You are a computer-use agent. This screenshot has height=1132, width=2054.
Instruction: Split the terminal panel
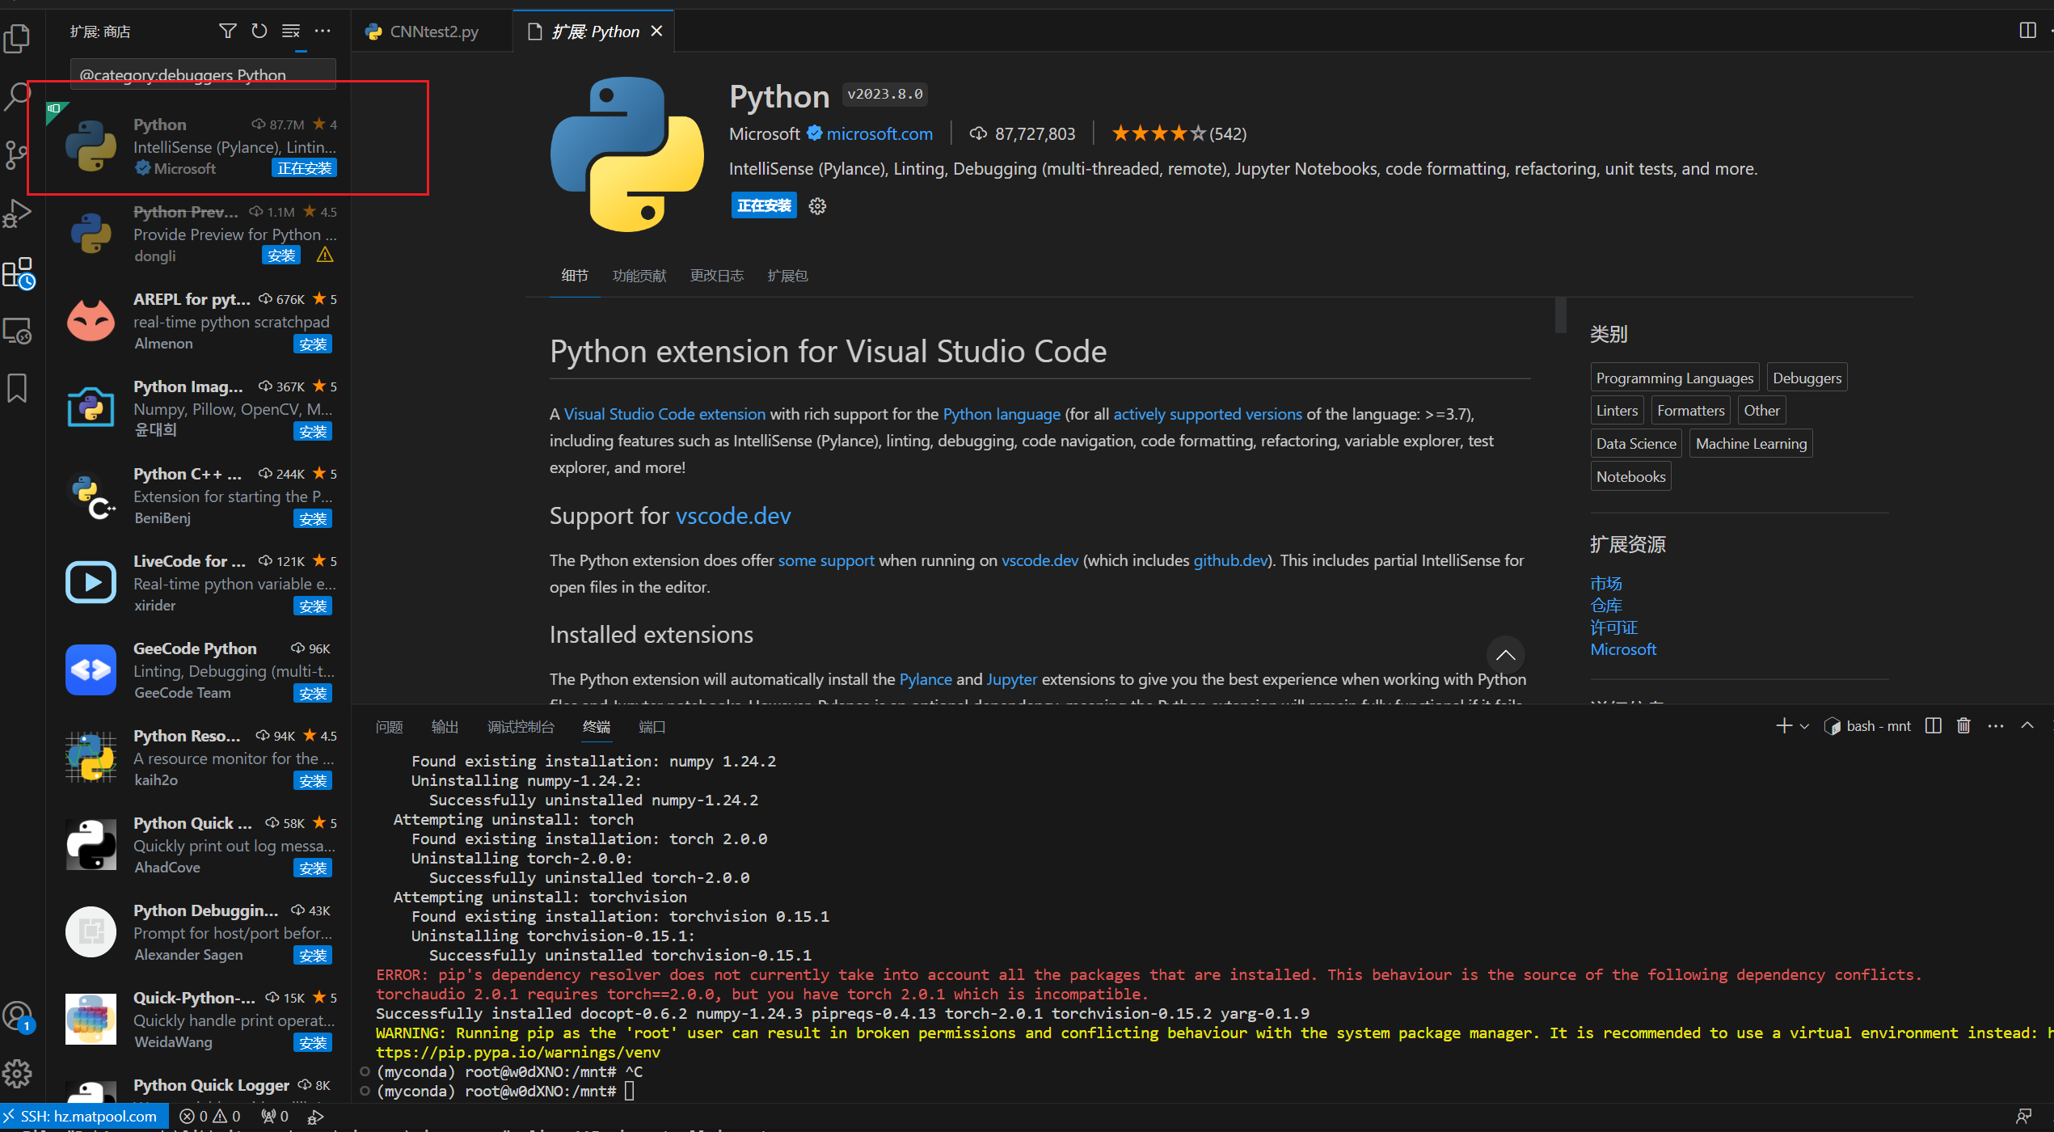tap(1933, 726)
